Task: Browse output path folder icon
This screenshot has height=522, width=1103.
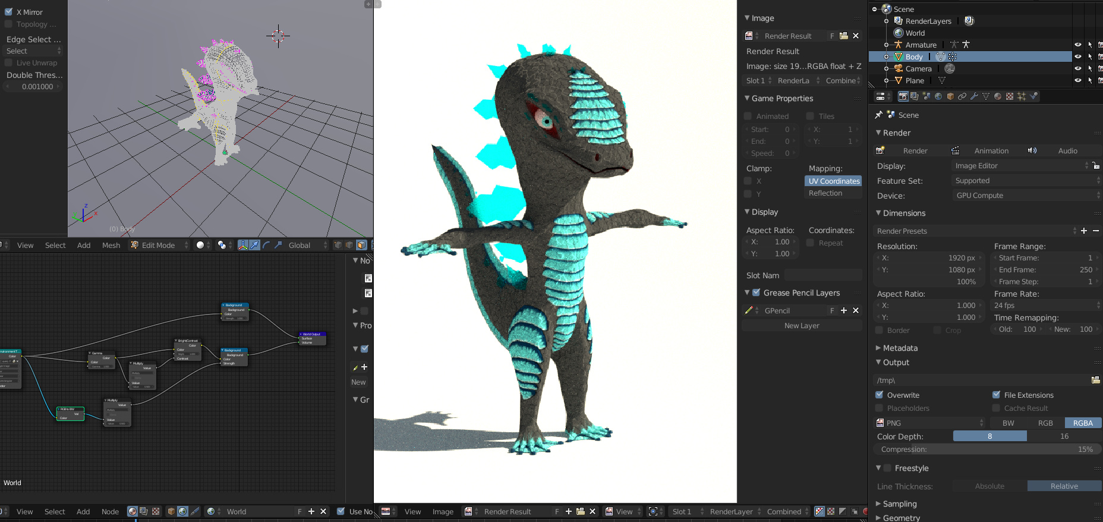Action: [1095, 380]
